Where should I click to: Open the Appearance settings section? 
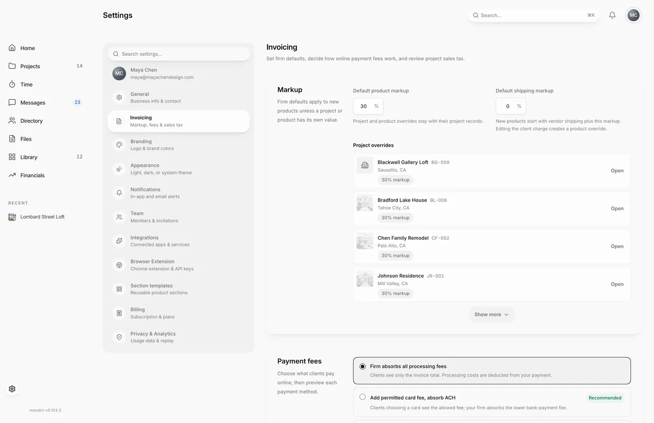coord(179,169)
